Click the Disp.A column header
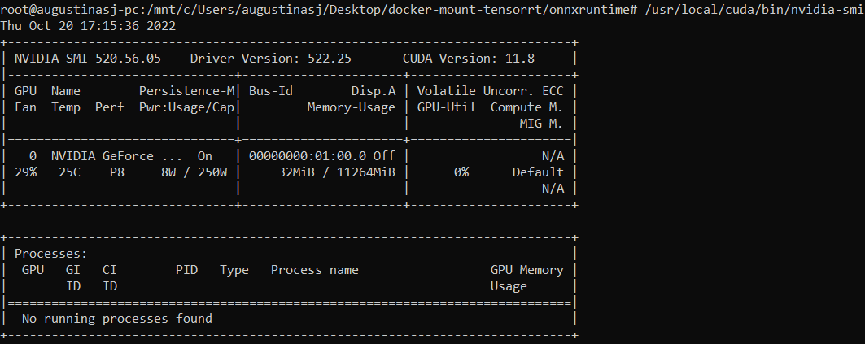The image size is (865, 344). 374,91
